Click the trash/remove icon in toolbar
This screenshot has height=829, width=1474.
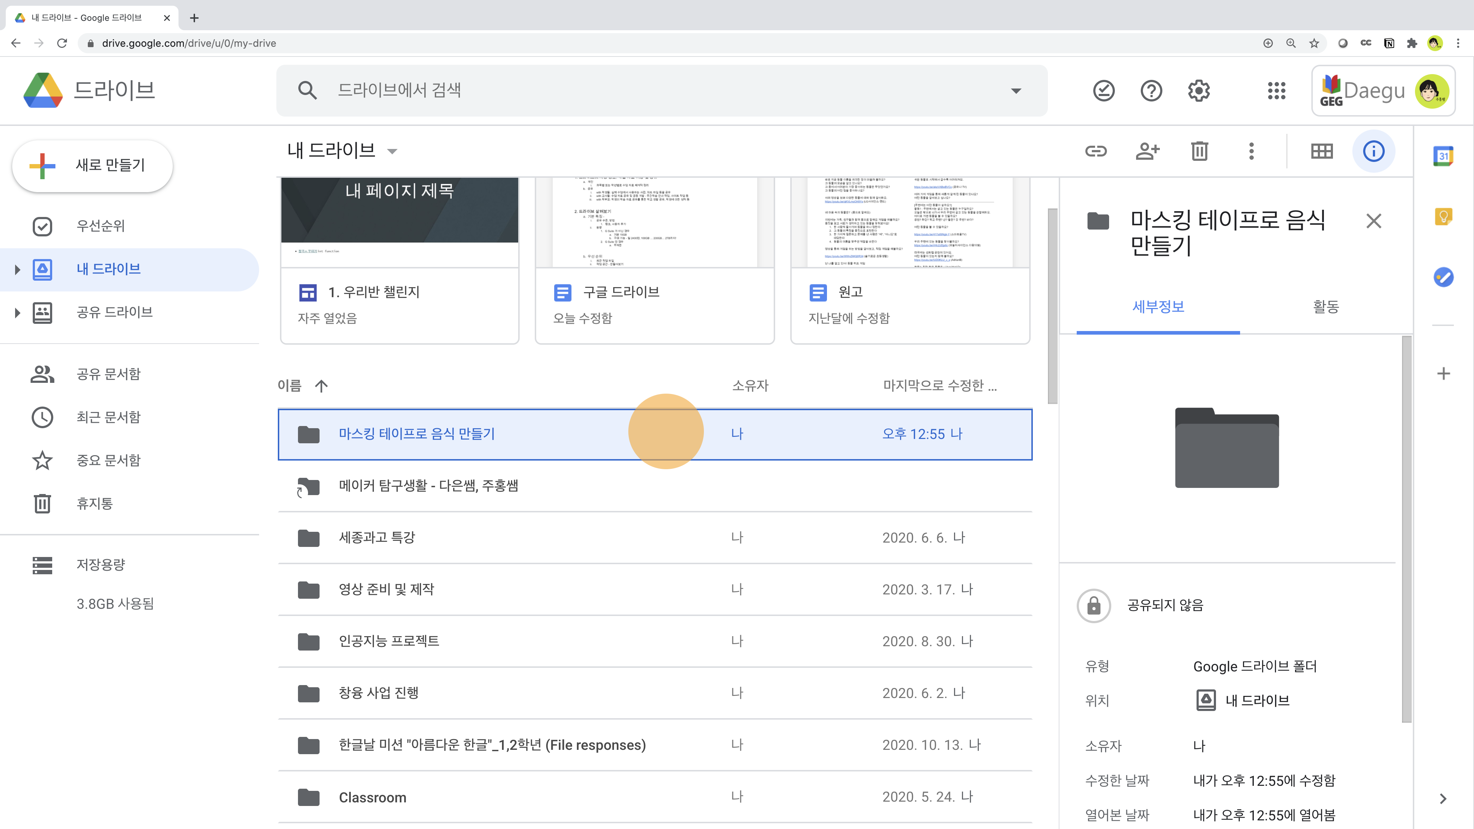1199,151
